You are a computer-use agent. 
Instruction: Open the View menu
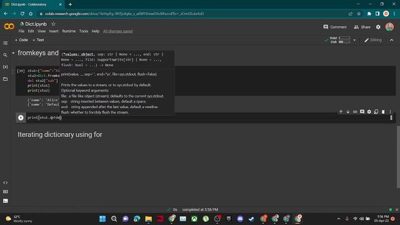click(42, 31)
